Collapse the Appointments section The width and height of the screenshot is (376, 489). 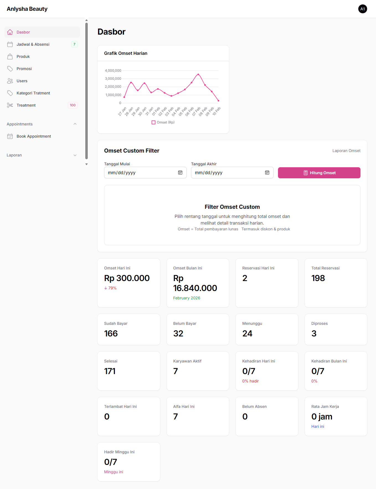pos(75,124)
